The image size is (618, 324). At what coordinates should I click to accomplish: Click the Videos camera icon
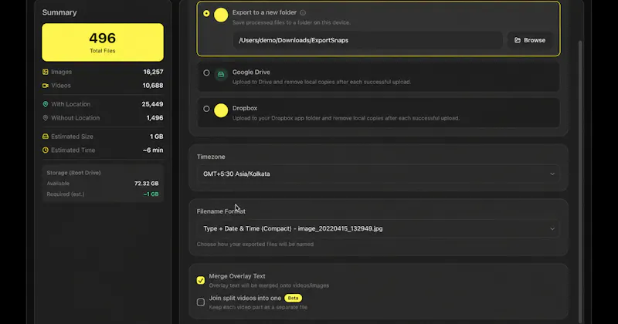pyautogui.click(x=46, y=86)
